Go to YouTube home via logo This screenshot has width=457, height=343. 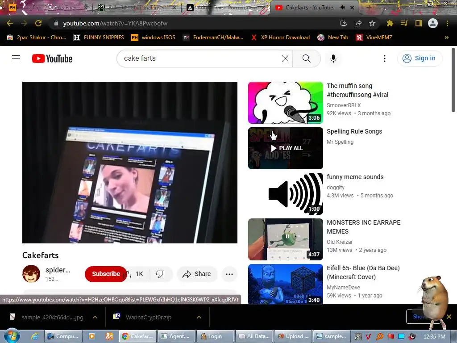coord(52,59)
